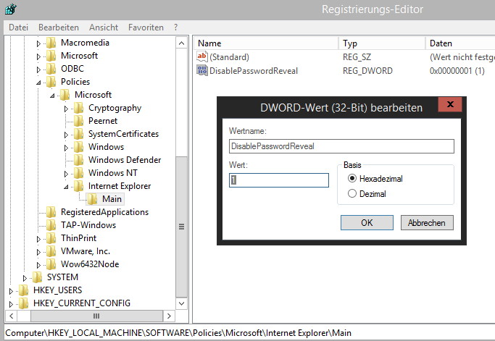Expand the ODBC tree node

click(38, 70)
